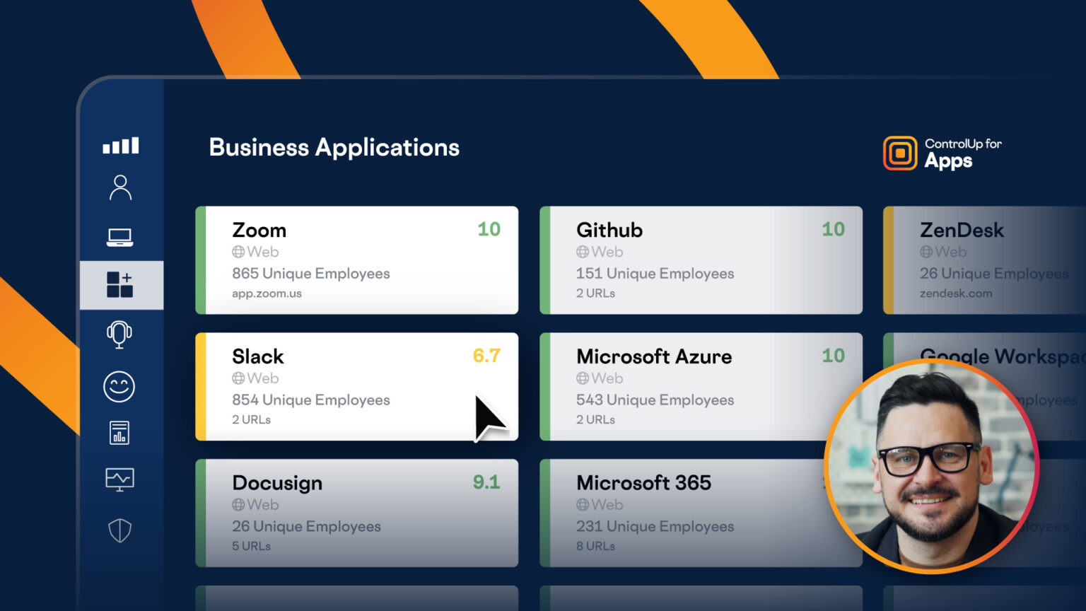Click the signal bars icon in sidebar
This screenshot has width=1086, height=611.
coord(121,146)
